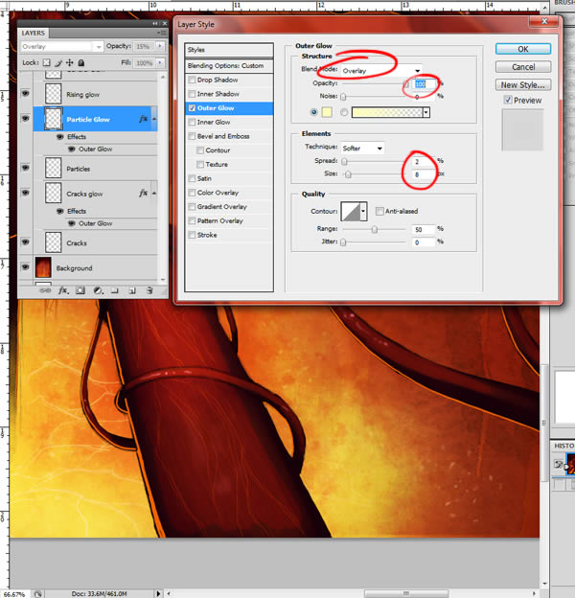Enable the Drop Shadow checkbox
Screen dimensions: 575x598
[x=192, y=80]
